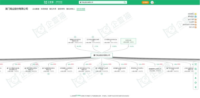Expand shareholders above 五矿有色金属 node
The height and width of the screenshot is (98, 200).
(x=93, y=37)
